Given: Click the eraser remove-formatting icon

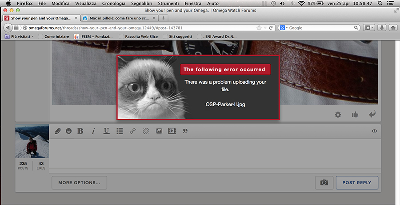Looking at the screenshot, I should coord(57,131).
